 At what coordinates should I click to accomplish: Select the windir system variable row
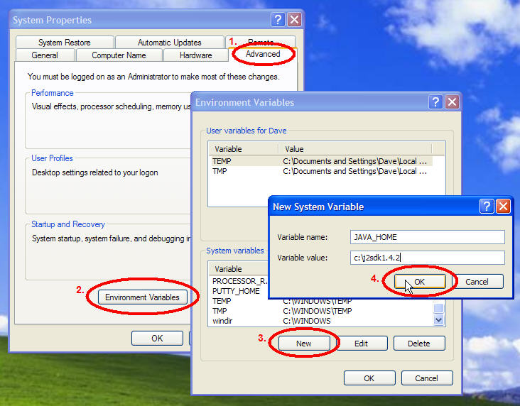[321, 321]
